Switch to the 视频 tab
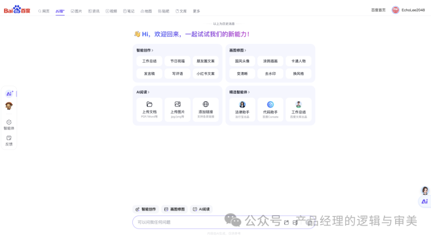This screenshot has height=238, width=431. (111, 11)
